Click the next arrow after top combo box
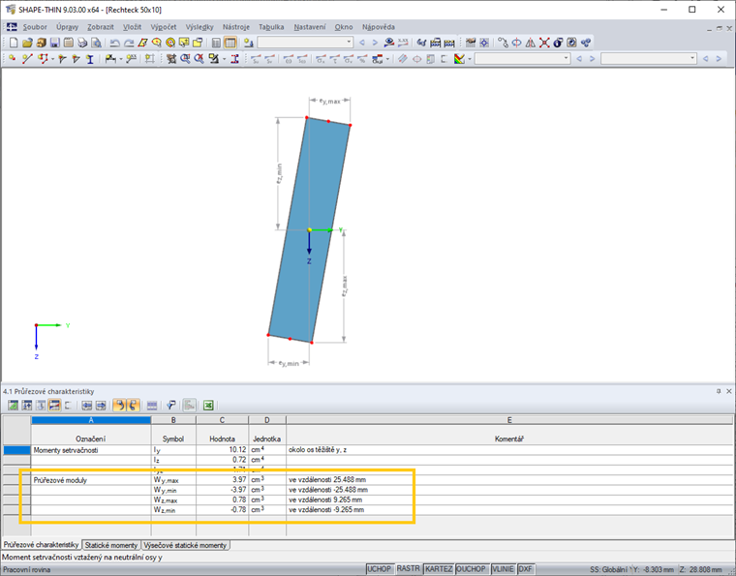This screenshot has height=576, width=736. coord(375,43)
